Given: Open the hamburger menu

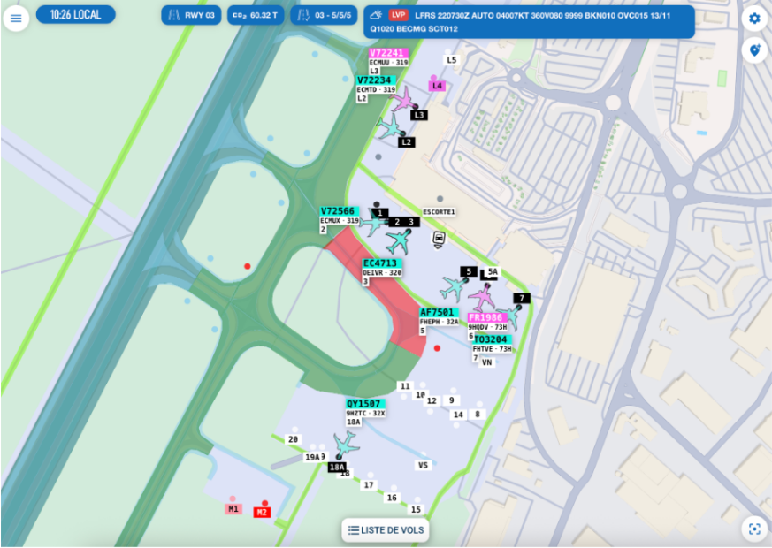Looking at the screenshot, I should pos(16,19).
